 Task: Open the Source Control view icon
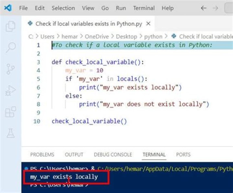[x=10, y=69]
